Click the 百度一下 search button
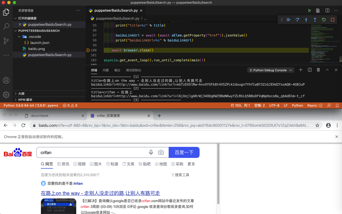This screenshot has width=342, height=214. tap(184, 152)
